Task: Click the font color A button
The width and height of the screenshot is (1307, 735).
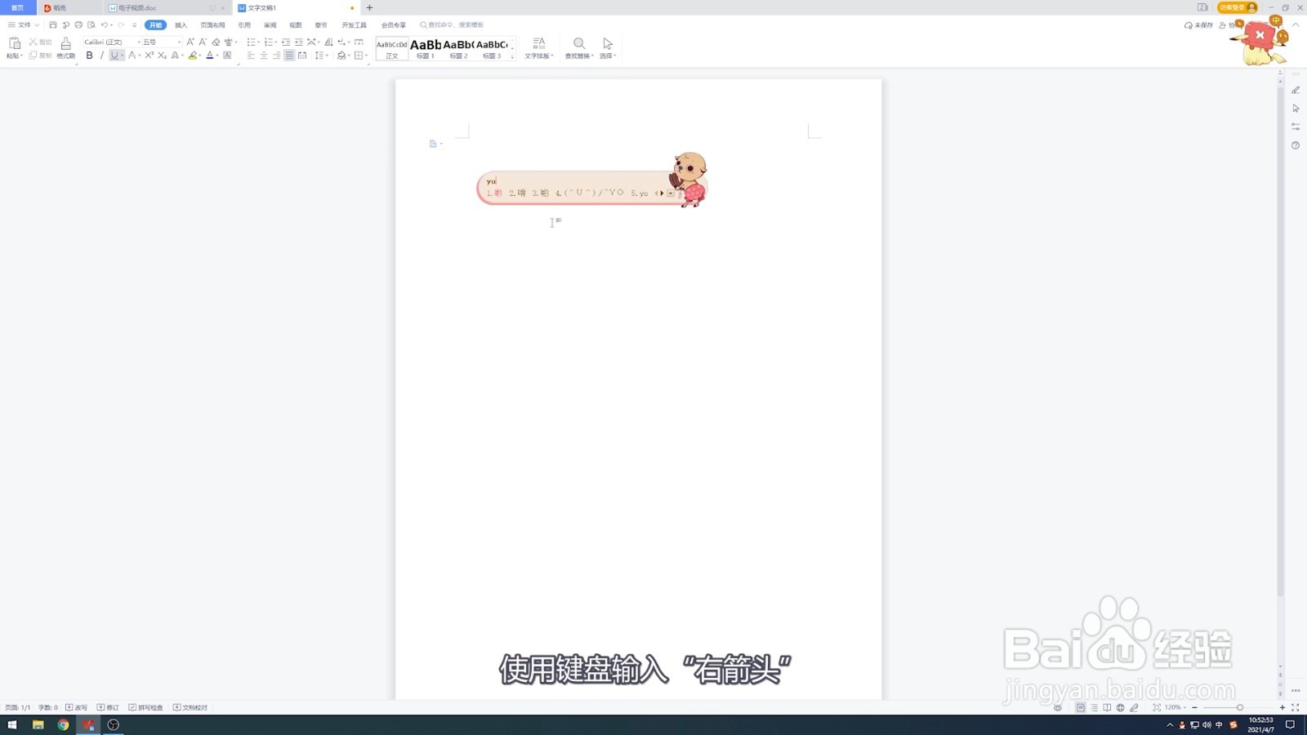Action: [210, 56]
